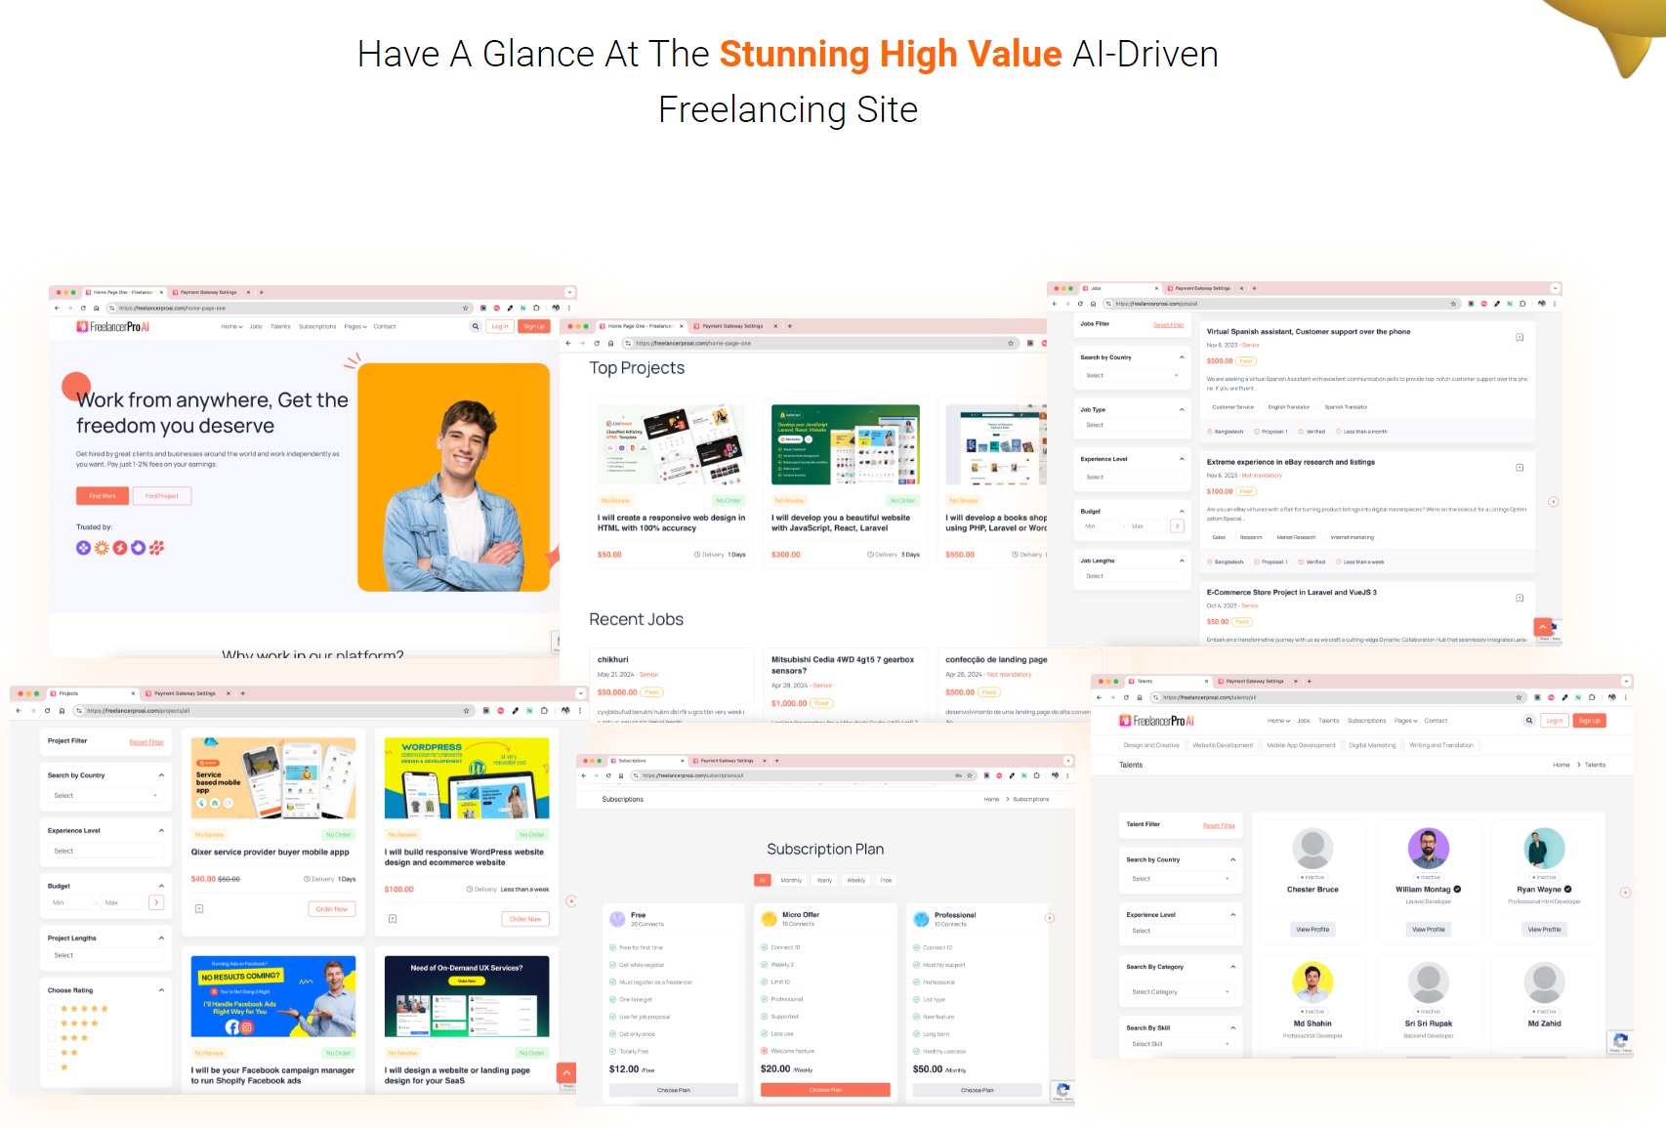
Task: Click address bar in Talents browser window
Action: (x=1338, y=697)
